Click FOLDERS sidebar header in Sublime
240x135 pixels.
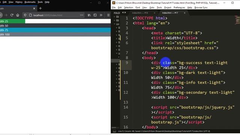pos(117,13)
